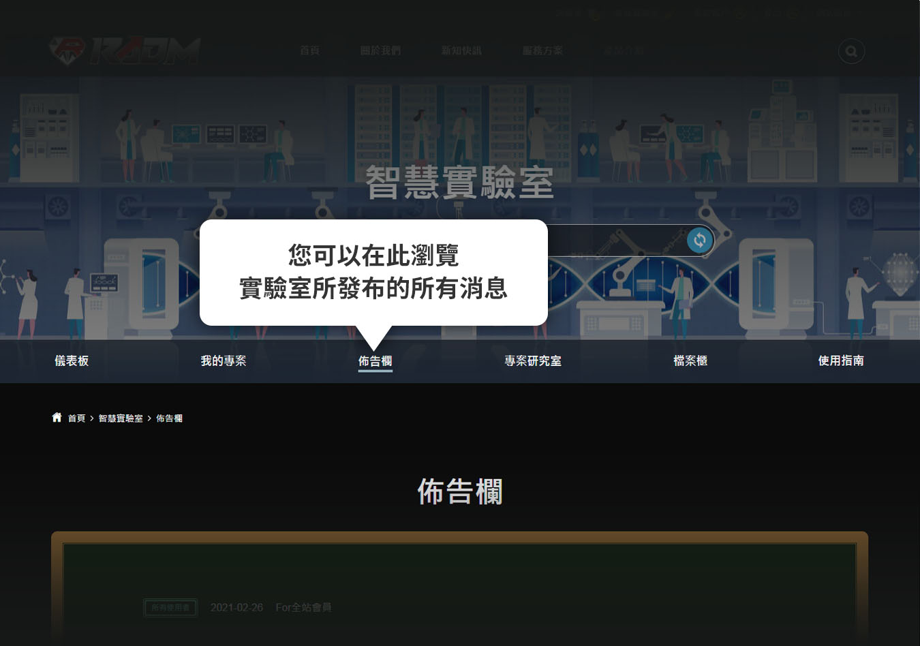Open the 儀表板 tab
Screen dimensions: 920x646
coord(72,361)
